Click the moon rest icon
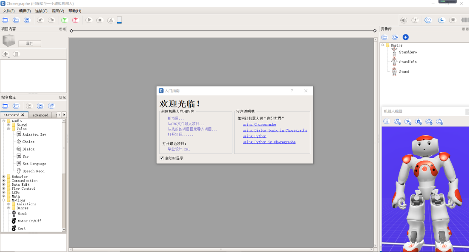The width and height of the screenshot is (469, 252). pyautogui.click(x=441, y=20)
